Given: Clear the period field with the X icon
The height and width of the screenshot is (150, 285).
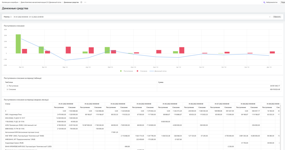Looking at the screenshot, I should tap(269, 17).
